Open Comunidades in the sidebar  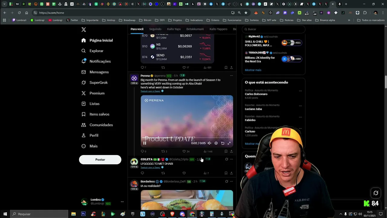click(x=97, y=125)
